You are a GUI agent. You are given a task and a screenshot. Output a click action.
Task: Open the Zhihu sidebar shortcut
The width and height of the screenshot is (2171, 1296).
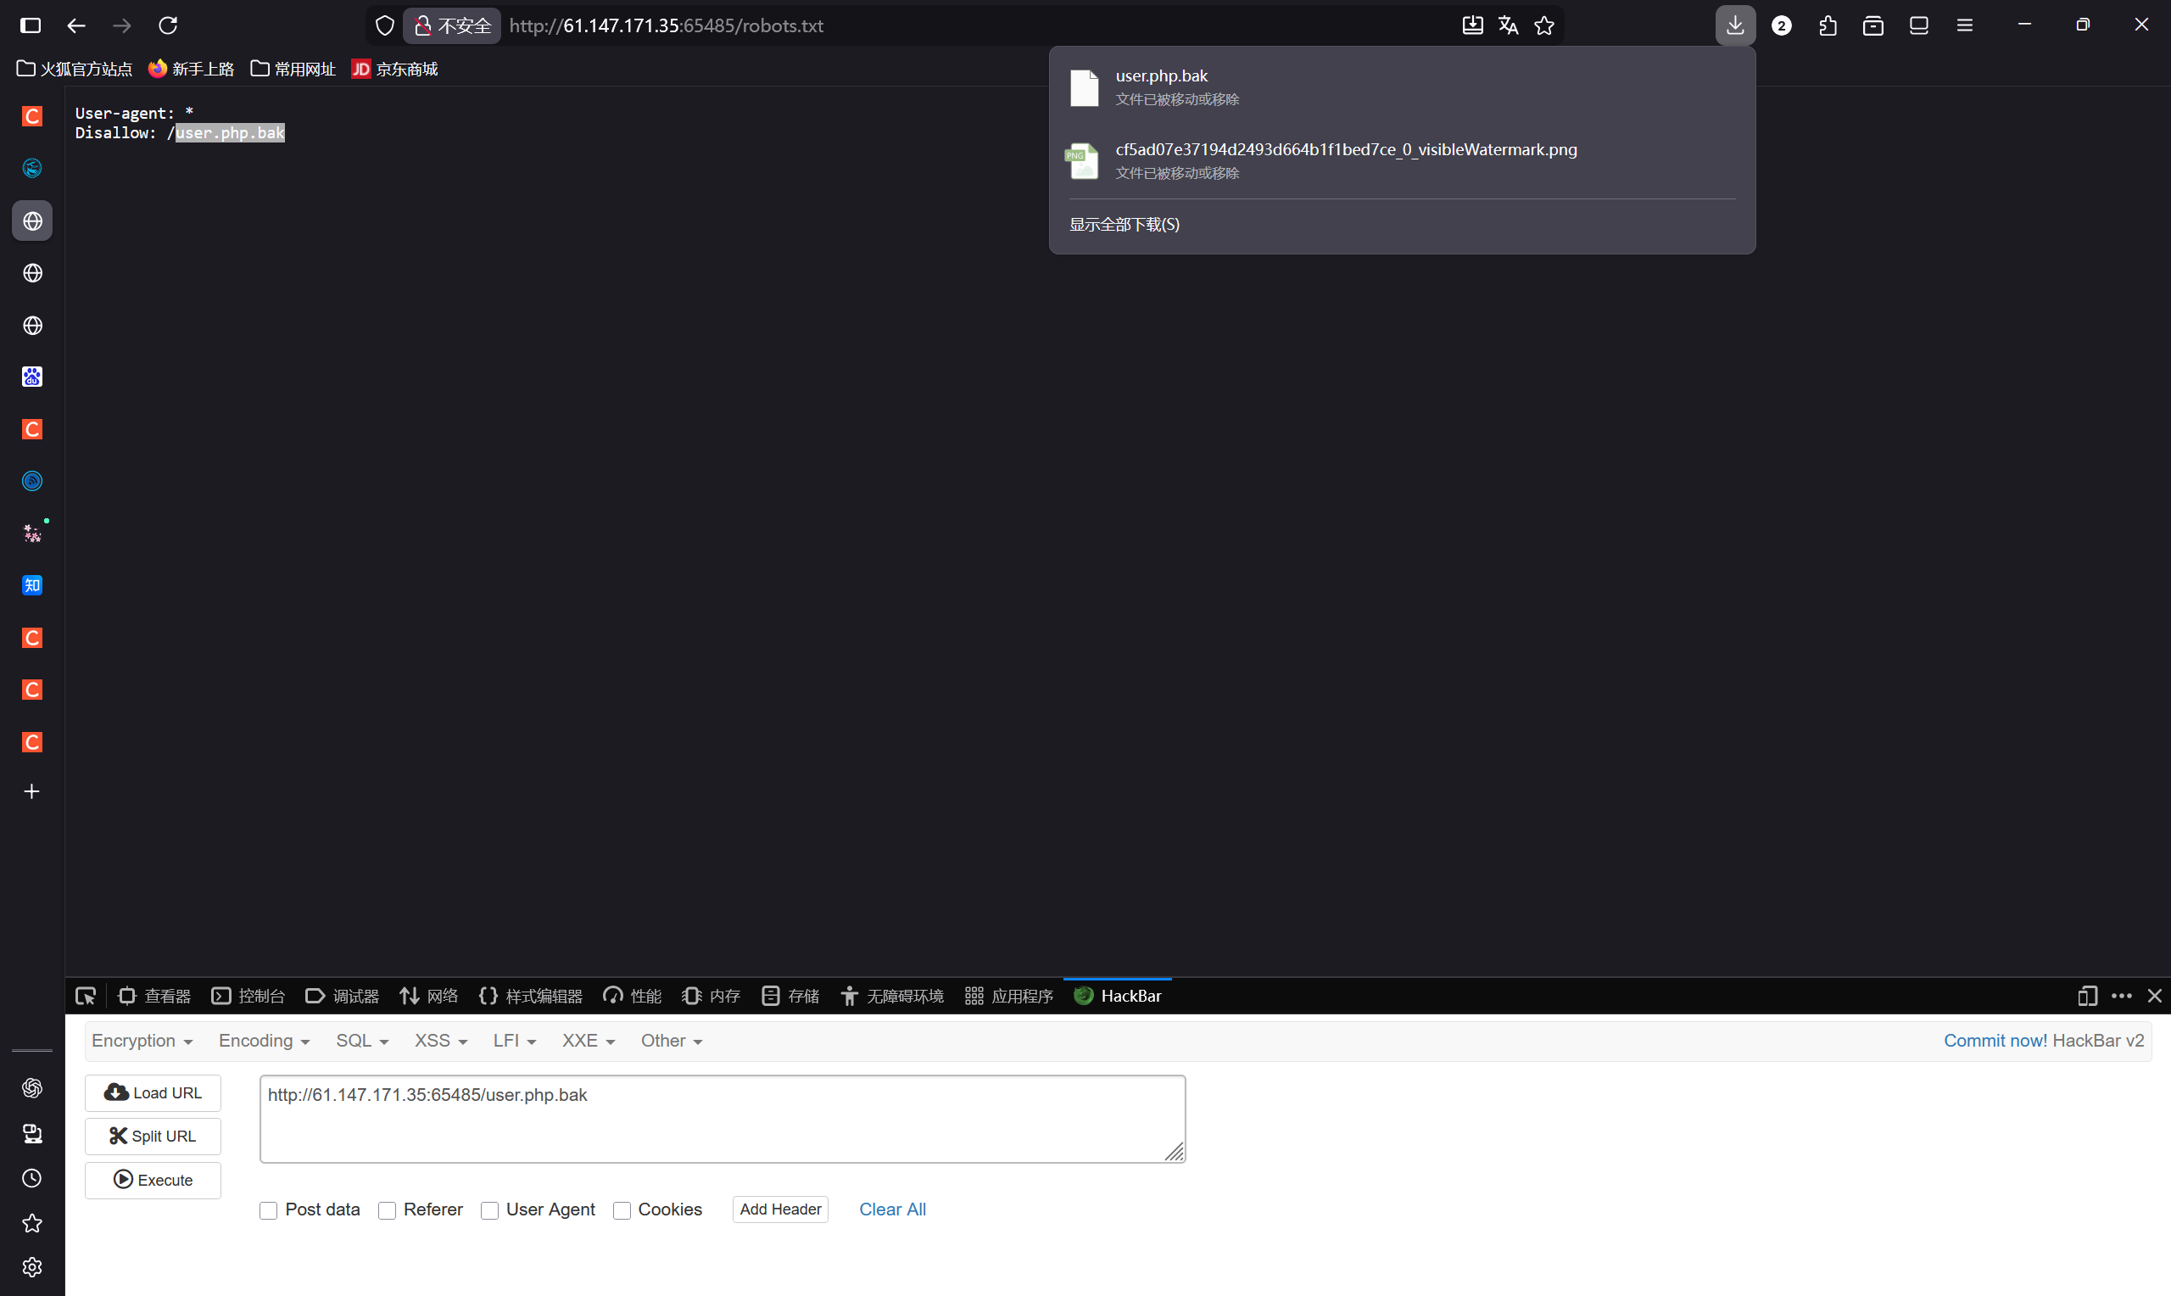[x=32, y=585]
